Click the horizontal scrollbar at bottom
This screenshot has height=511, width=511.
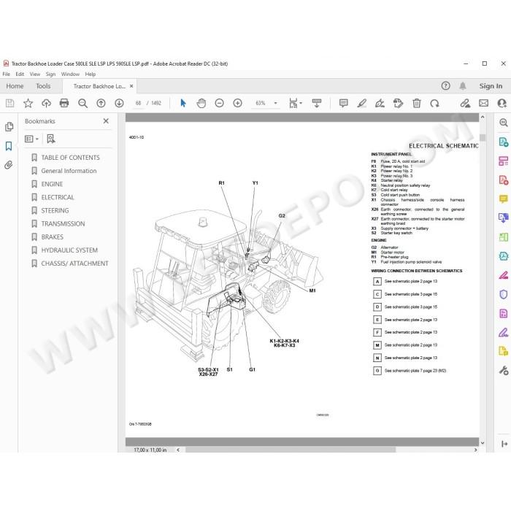pyautogui.click(x=291, y=450)
